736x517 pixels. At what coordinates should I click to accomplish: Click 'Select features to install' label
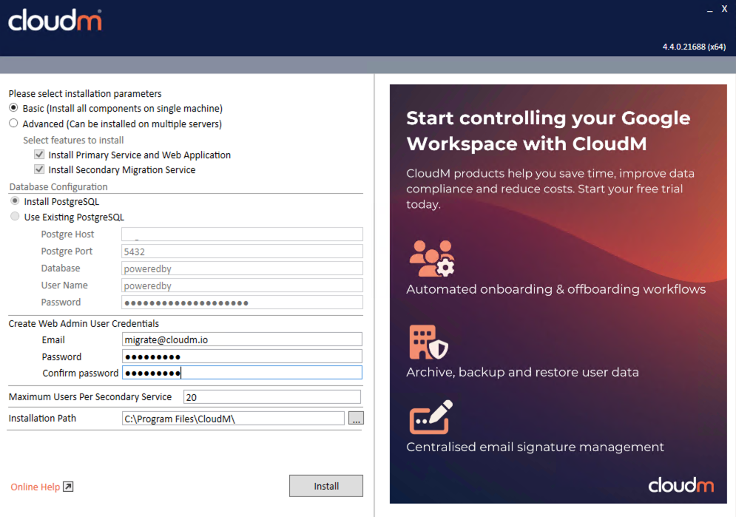tap(73, 141)
